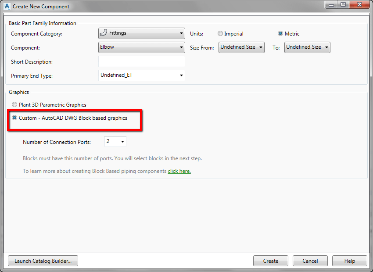Viewport: 373px width, 272px height.
Task: Click the 'Blocks must have this number of ports' note
Action: coord(112,158)
